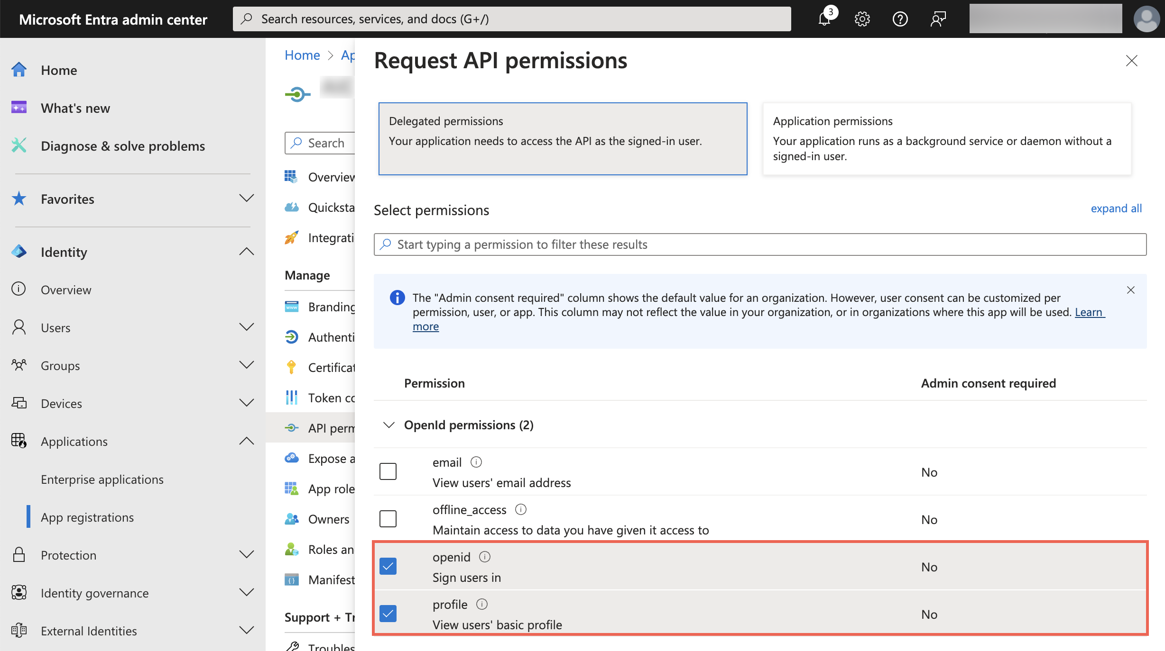Expand the Favorites section

[x=247, y=198]
